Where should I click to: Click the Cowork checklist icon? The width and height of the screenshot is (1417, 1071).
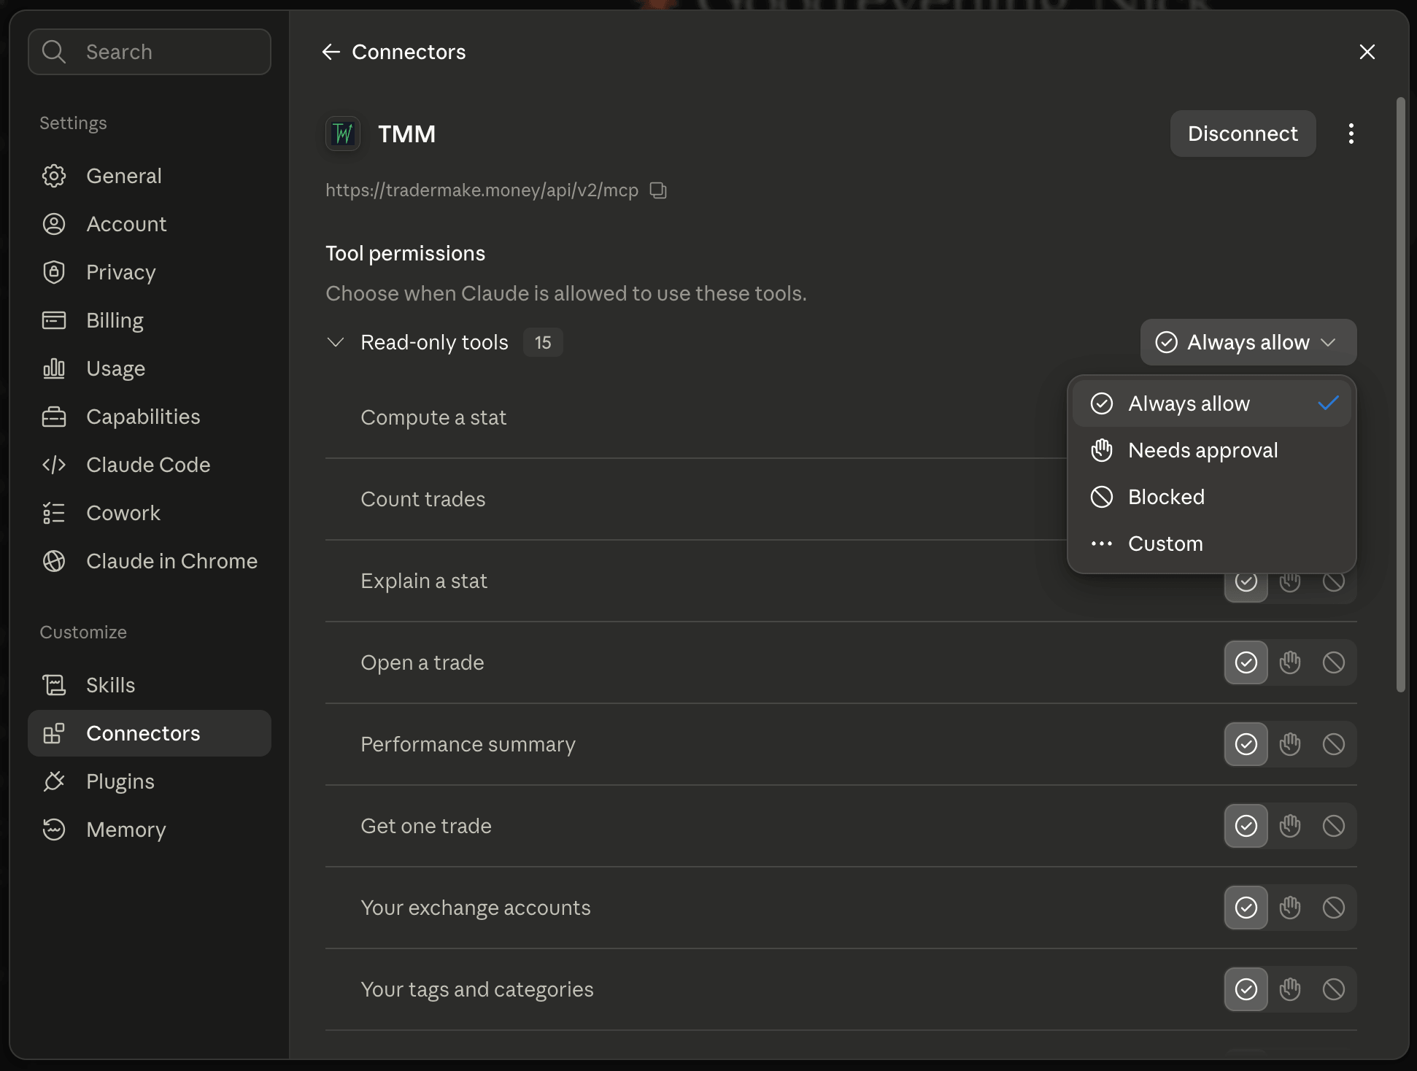54,513
